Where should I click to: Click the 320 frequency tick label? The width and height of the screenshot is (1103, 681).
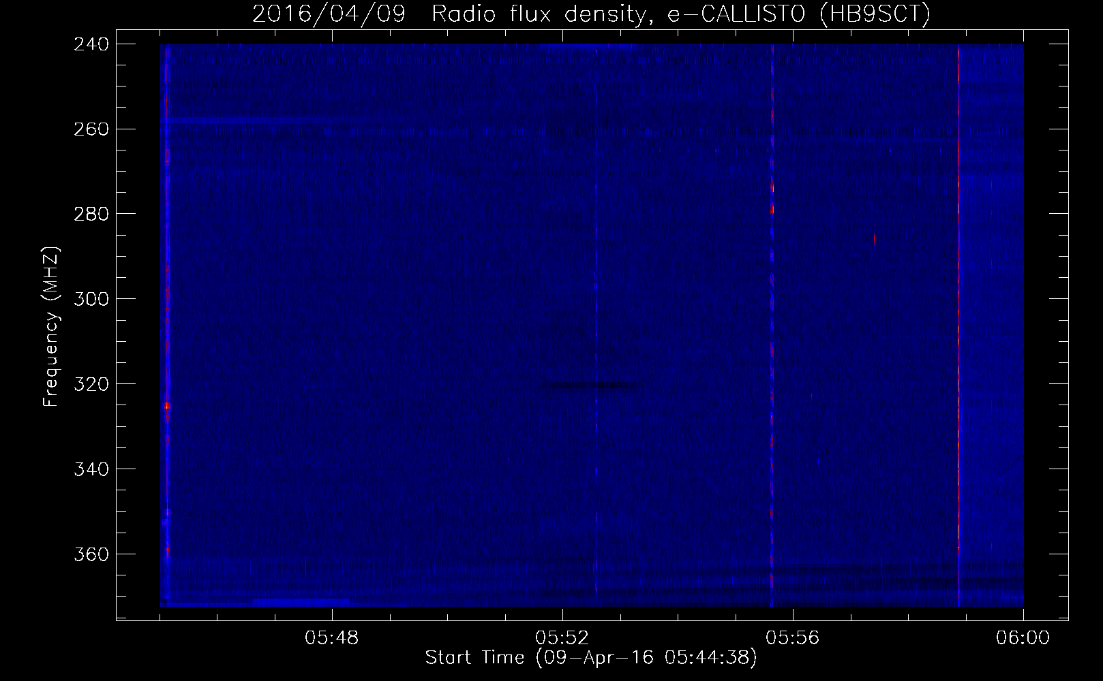(x=90, y=384)
